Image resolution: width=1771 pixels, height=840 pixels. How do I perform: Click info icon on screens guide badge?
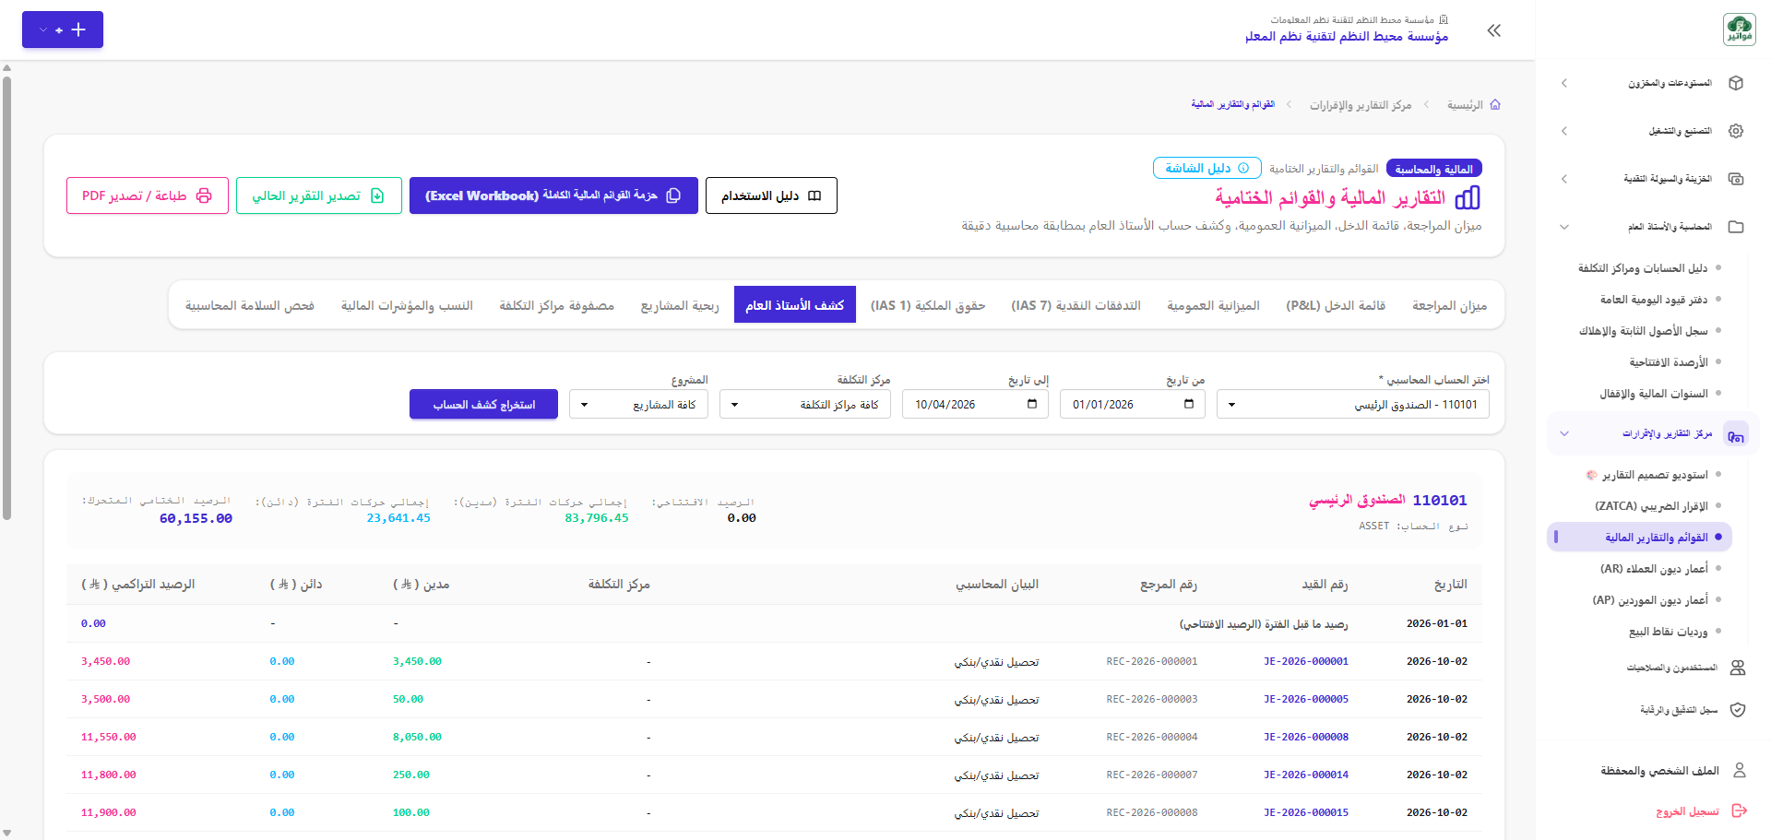click(1243, 168)
